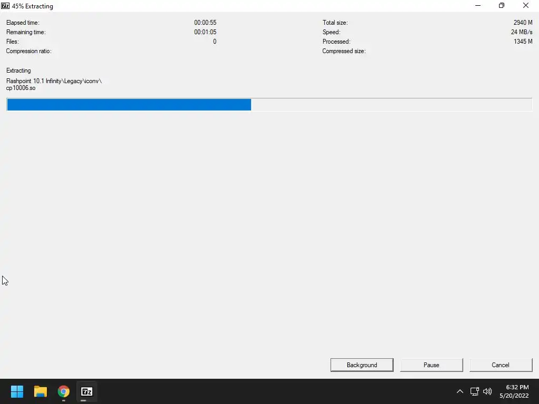Close the extracting window
539x404 pixels.
pyautogui.click(x=526, y=5)
